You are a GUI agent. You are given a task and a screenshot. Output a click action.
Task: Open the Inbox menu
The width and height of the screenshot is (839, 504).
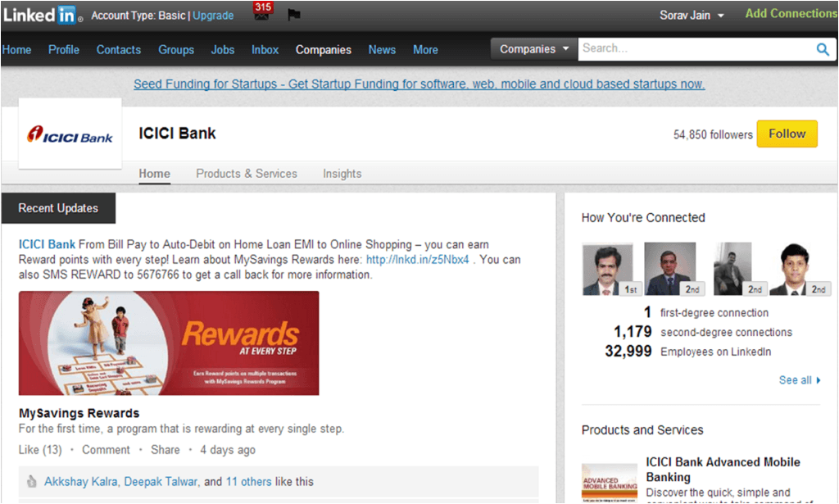265,50
